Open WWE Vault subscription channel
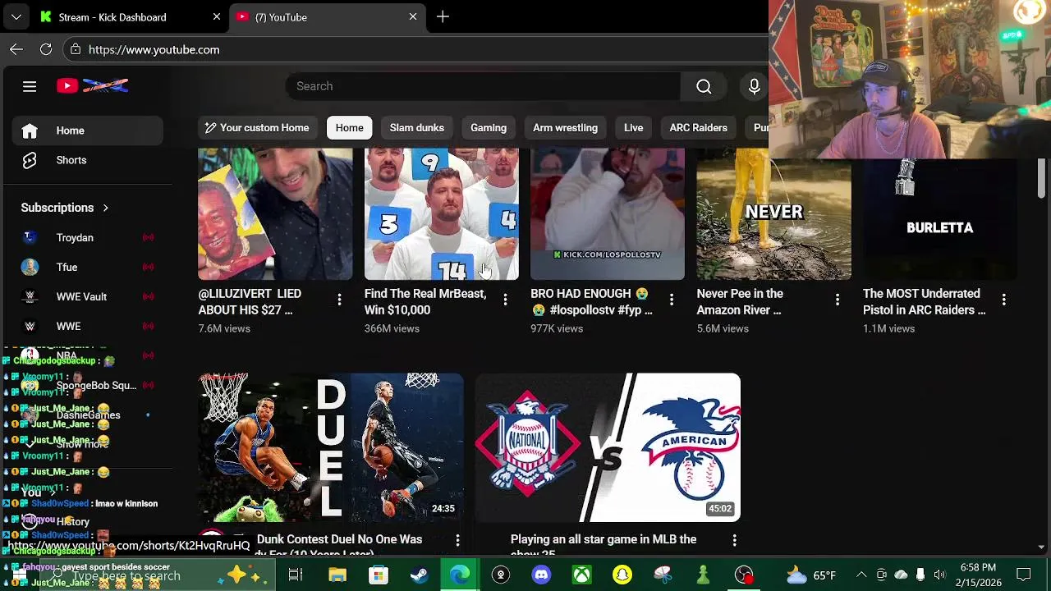The height and width of the screenshot is (591, 1051). click(87, 297)
